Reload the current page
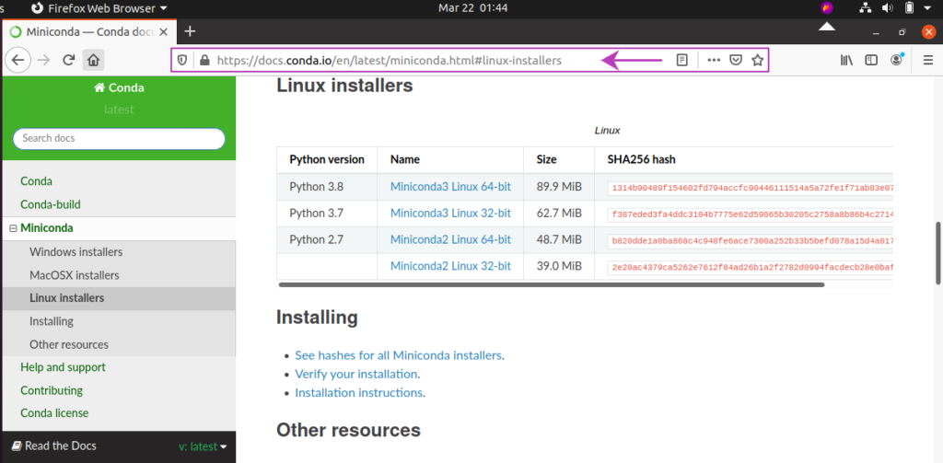 point(68,60)
